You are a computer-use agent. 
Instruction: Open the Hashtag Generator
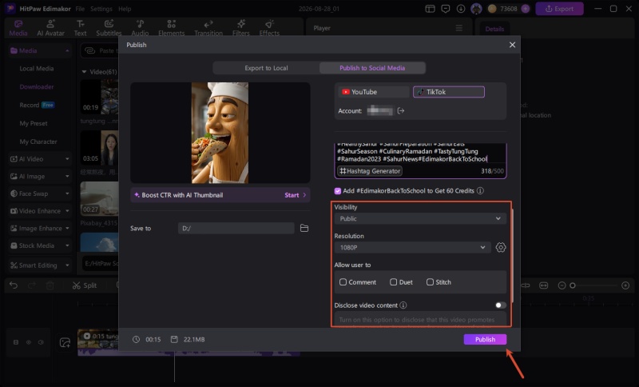click(x=370, y=171)
